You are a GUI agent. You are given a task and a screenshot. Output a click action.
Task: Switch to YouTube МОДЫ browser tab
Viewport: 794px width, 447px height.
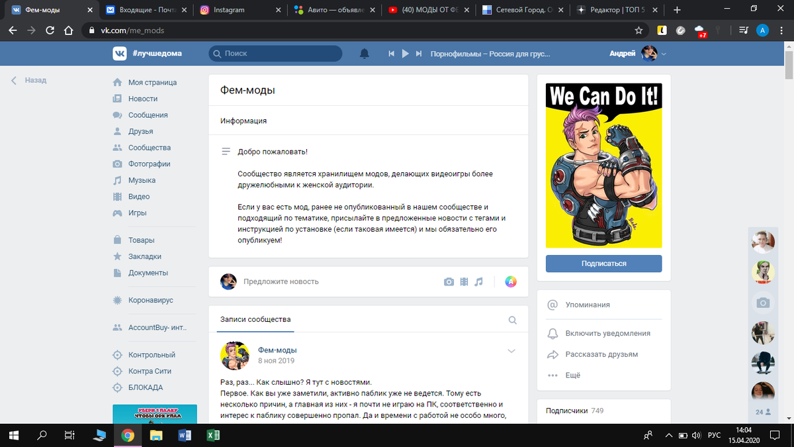[429, 10]
